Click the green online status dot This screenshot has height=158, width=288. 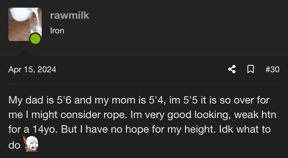click(35, 39)
